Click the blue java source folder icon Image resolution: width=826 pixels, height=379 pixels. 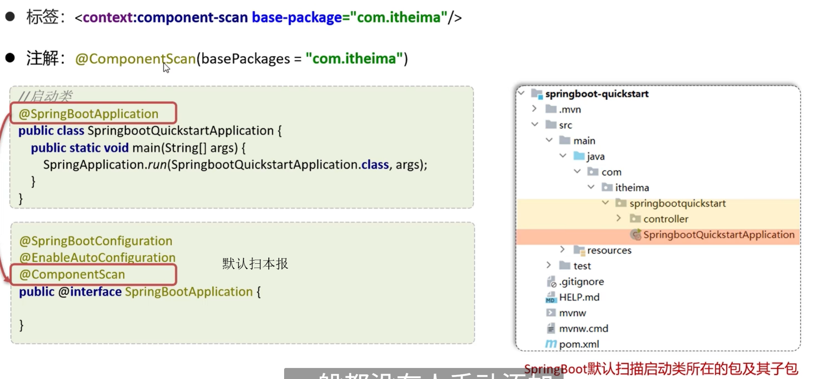pos(578,156)
